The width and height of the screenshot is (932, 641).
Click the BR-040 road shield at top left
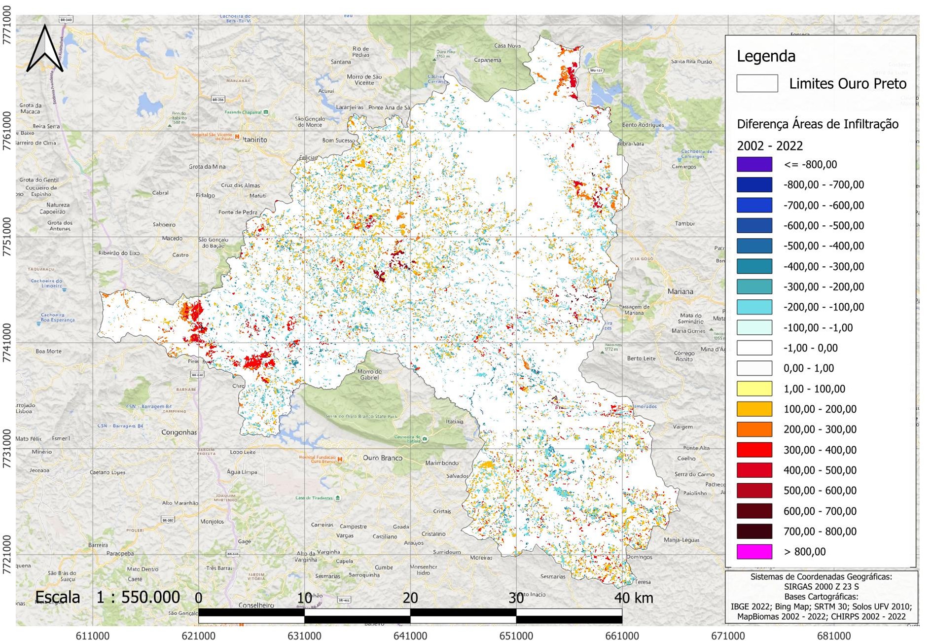click(x=66, y=20)
